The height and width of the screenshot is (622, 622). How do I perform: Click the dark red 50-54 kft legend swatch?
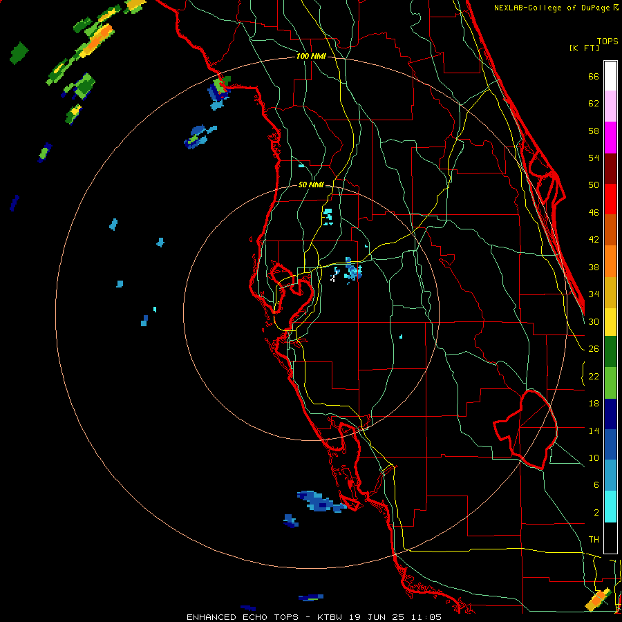click(610, 169)
